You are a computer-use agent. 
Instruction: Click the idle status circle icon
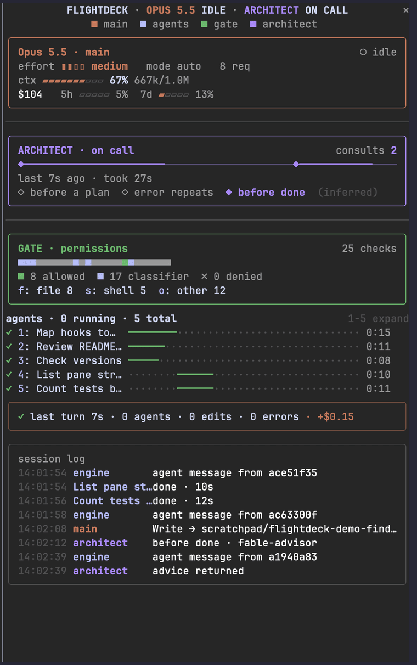click(x=363, y=53)
